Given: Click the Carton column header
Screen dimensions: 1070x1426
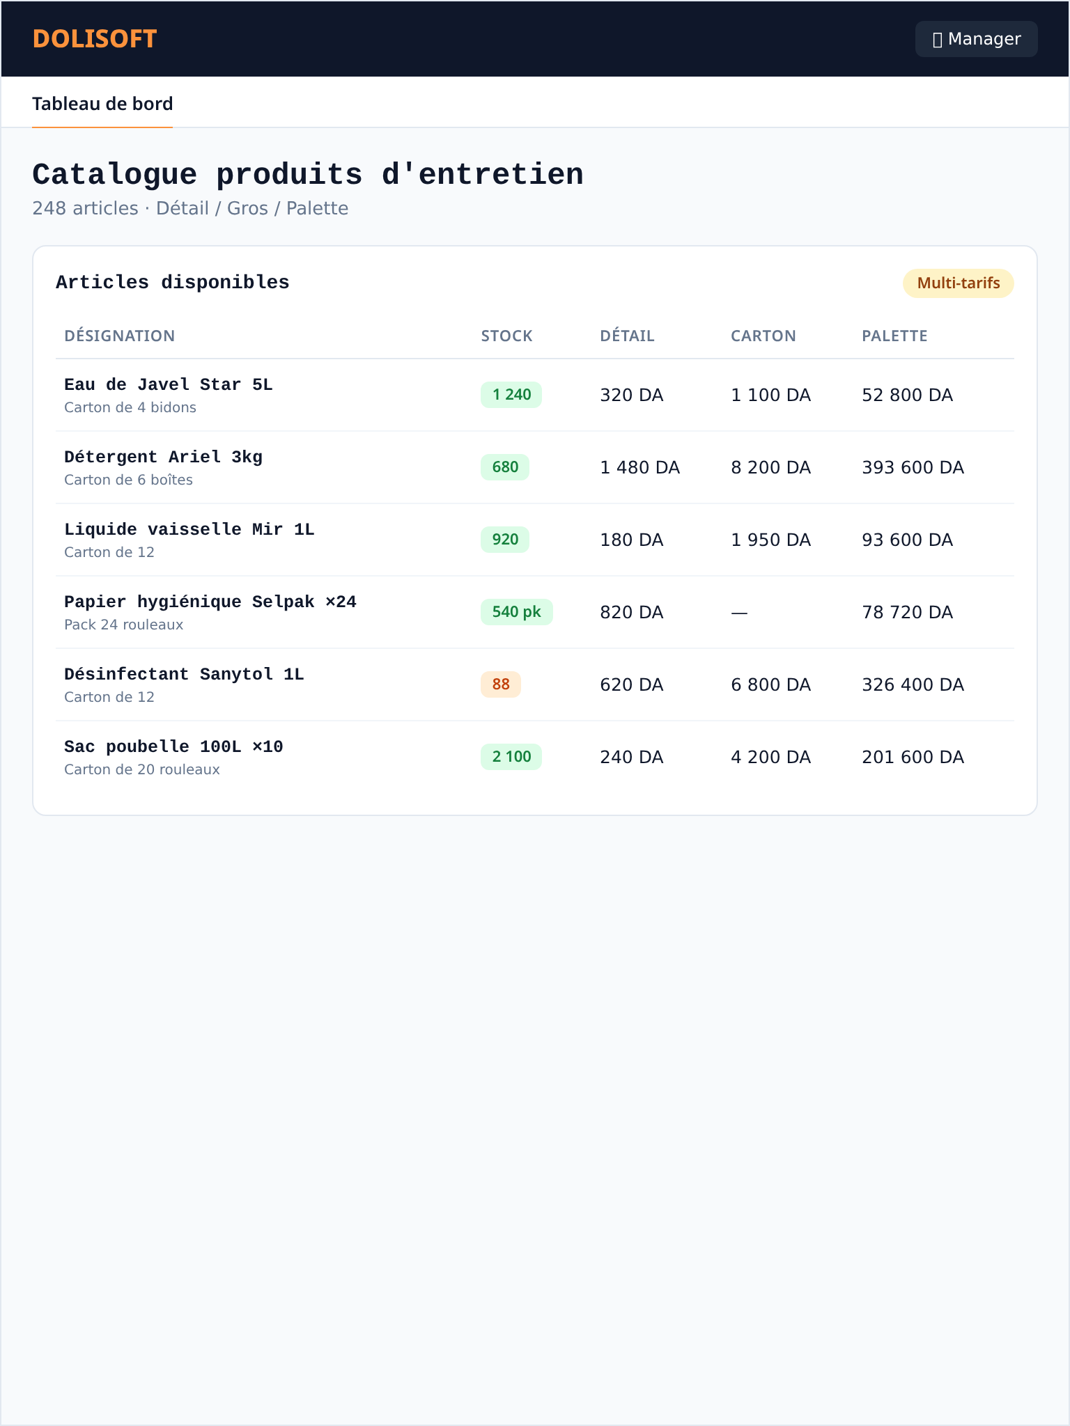Looking at the screenshot, I should [763, 336].
